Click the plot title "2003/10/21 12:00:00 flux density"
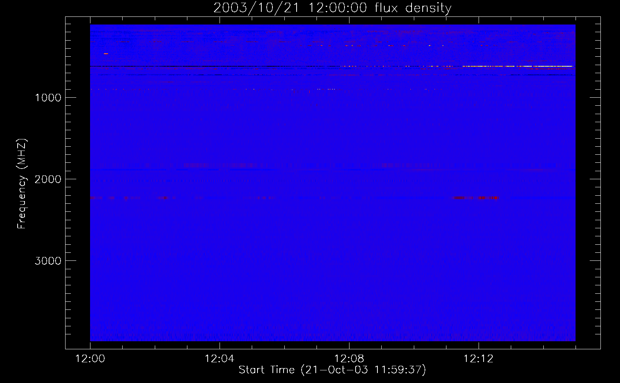 coord(332,8)
